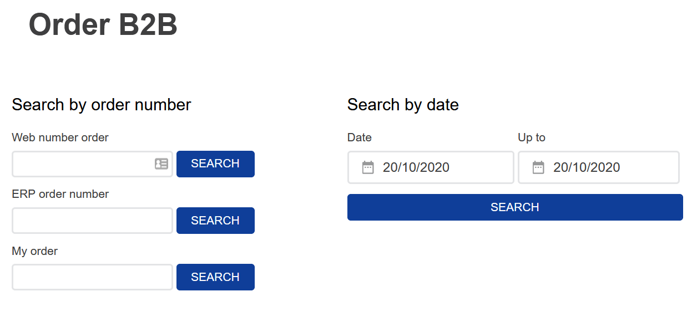Hit SEARCH beside ERP order number field
Image resolution: width=692 pixels, height=327 pixels.
[x=215, y=221]
